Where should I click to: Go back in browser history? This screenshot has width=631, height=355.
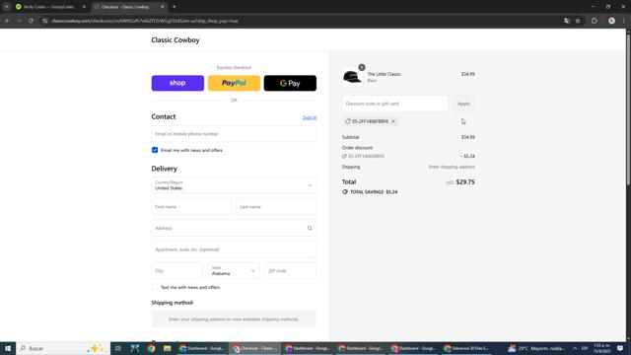click(7, 21)
